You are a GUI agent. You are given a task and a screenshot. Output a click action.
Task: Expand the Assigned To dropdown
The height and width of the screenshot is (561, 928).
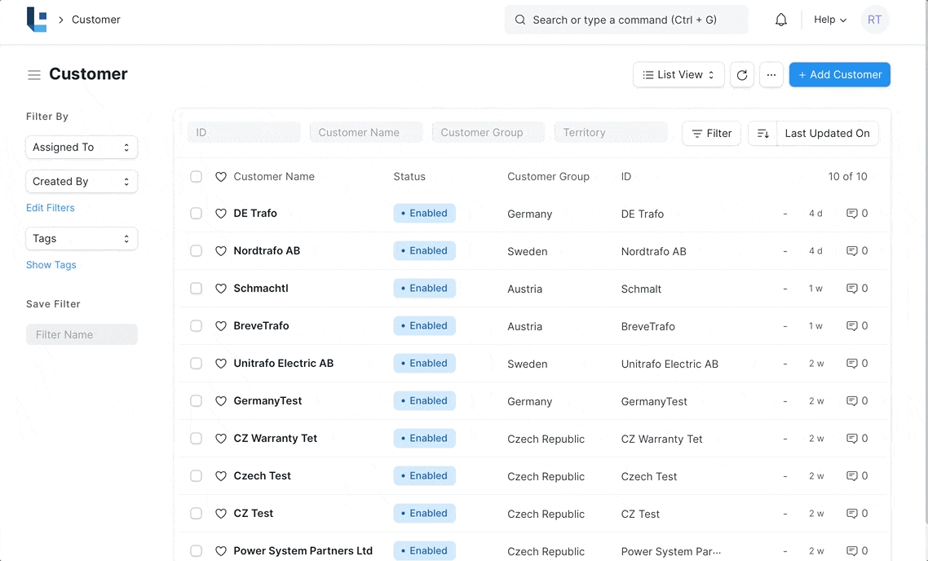[x=82, y=148]
